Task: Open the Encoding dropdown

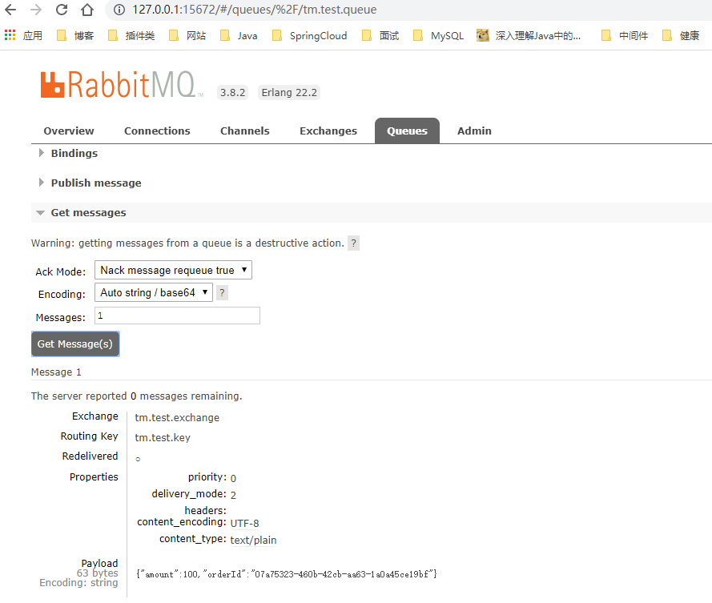Action: [x=154, y=292]
